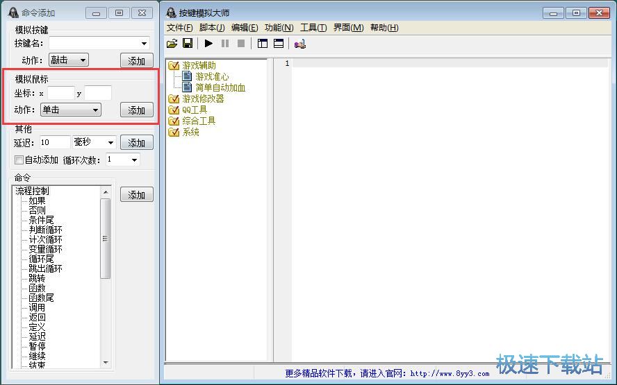
Task: Toggle the bottom panel layout icon
Action: [x=279, y=43]
